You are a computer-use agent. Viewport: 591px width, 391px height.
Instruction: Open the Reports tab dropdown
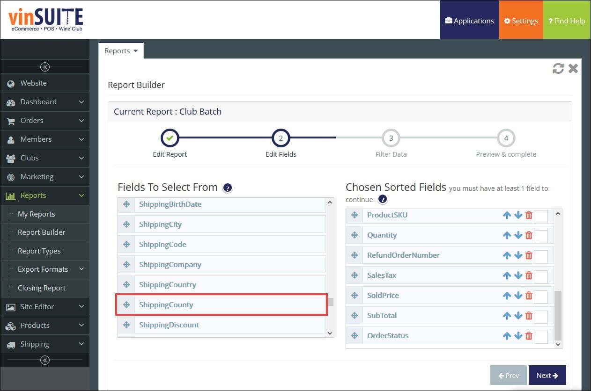pos(121,51)
